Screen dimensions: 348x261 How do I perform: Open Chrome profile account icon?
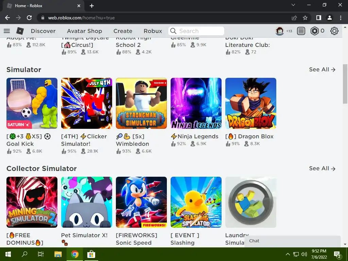click(x=330, y=18)
